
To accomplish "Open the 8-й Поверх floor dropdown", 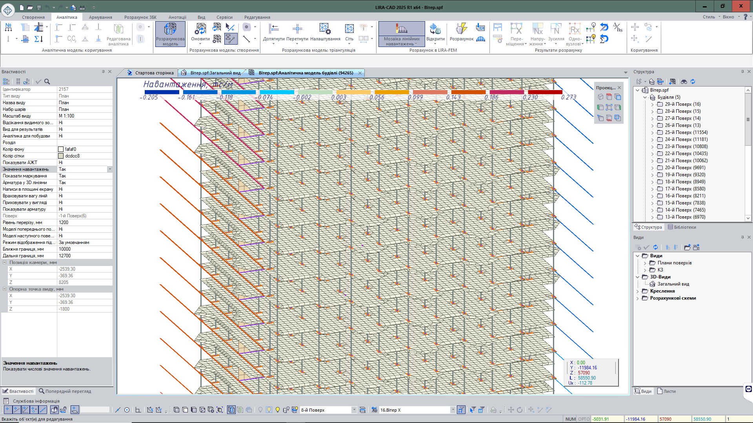I will (354, 410).
